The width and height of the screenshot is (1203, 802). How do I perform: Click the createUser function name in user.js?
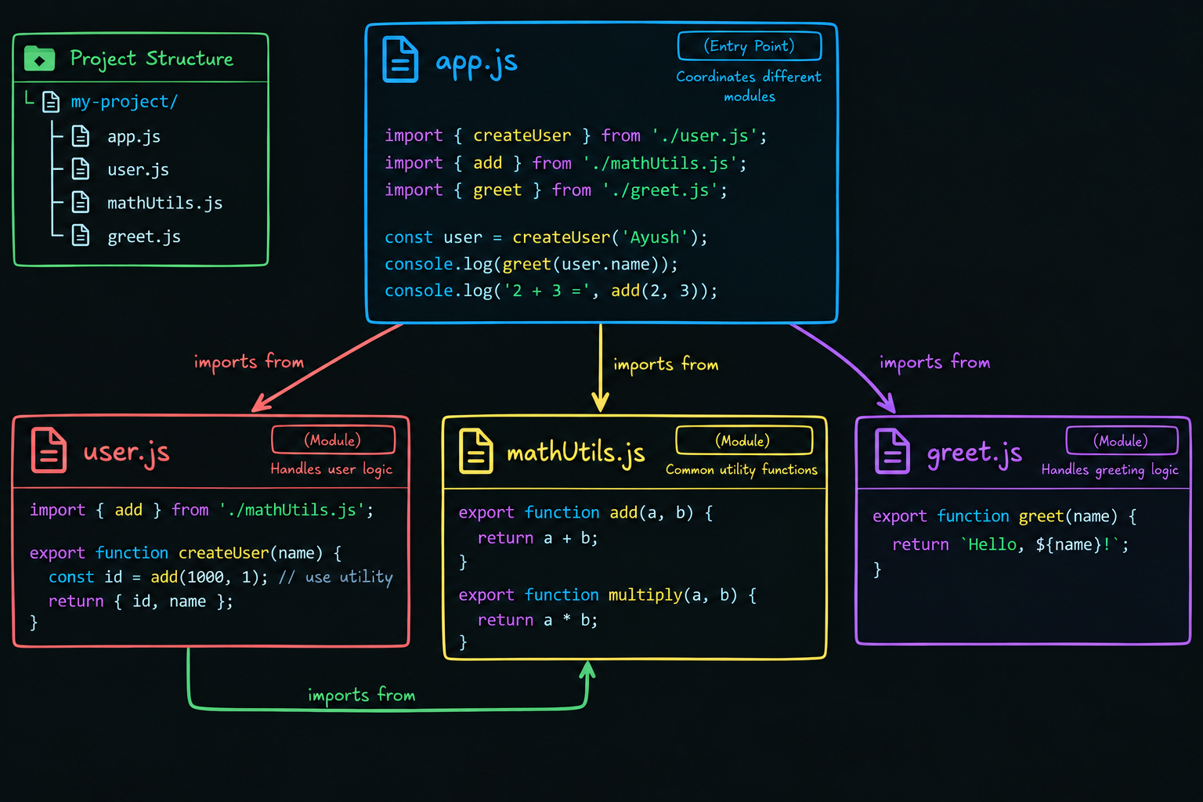pos(223,553)
